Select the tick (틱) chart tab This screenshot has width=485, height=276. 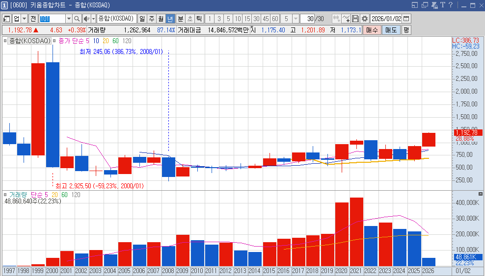(199, 19)
